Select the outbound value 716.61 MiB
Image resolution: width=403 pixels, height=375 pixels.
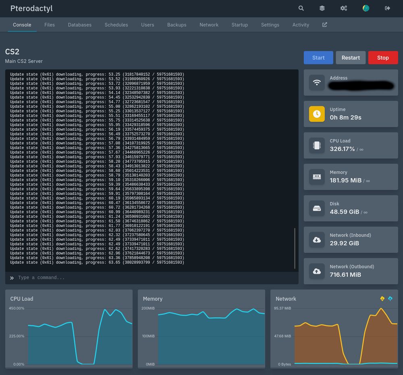pos(345,275)
